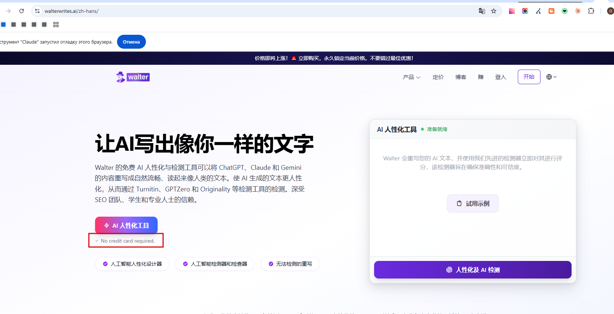Viewport: 614px width, 314px height.
Task: Click the blue bookmark in the bookmarks bar
Action: point(3,25)
